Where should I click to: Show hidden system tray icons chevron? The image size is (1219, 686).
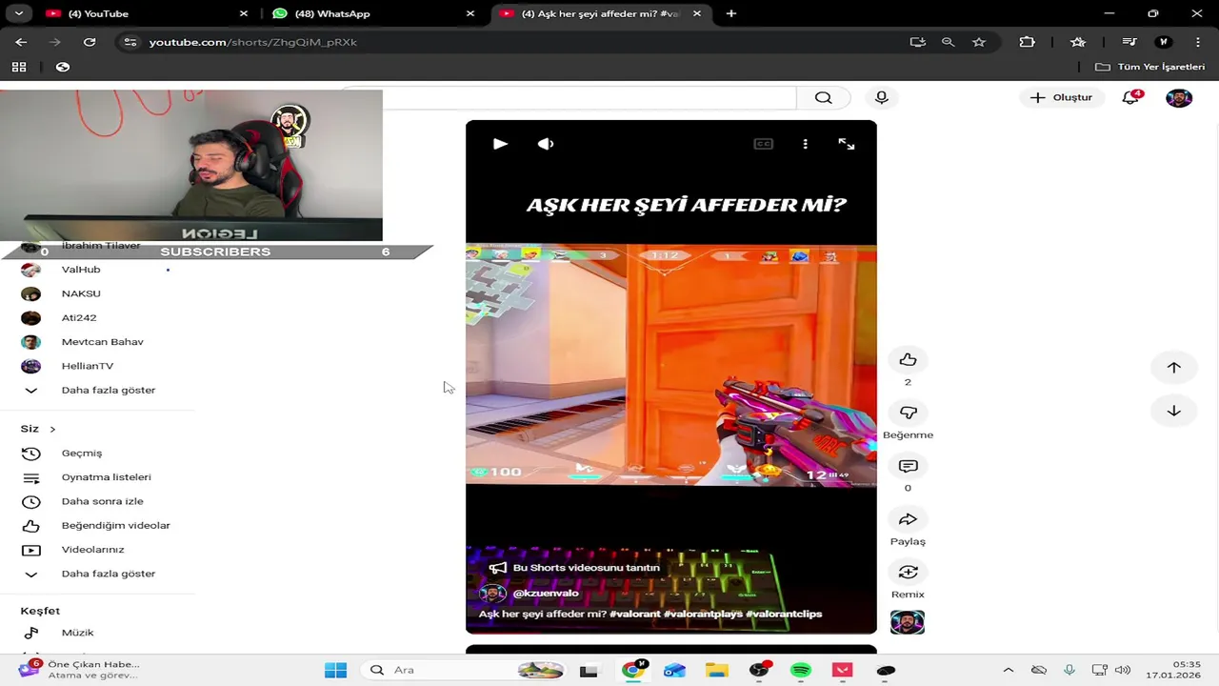pyautogui.click(x=1009, y=670)
